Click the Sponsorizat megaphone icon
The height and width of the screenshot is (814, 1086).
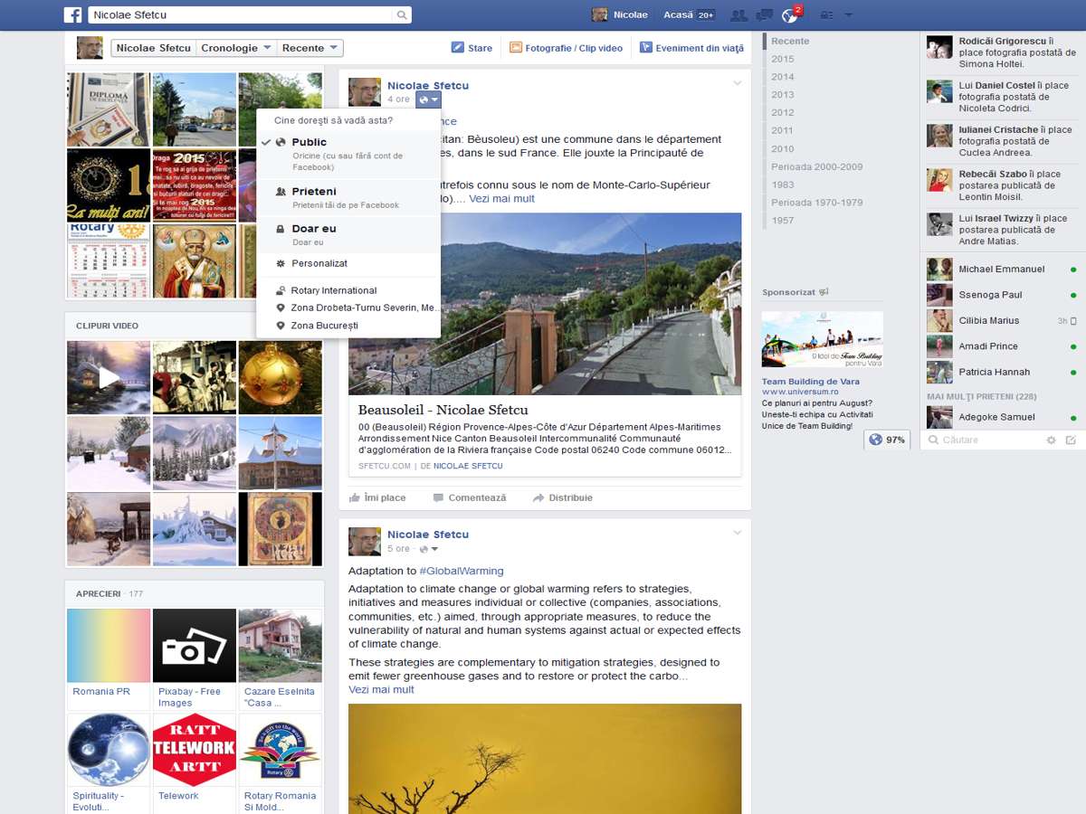point(824,292)
